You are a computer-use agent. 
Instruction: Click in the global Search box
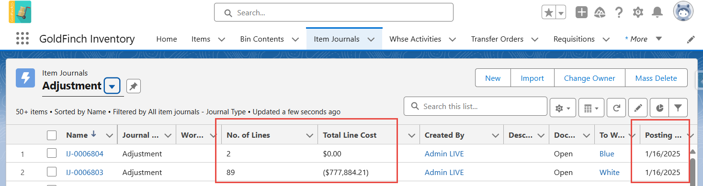tap(334, 12)
